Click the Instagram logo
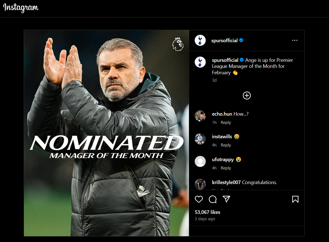 (21, 8)
